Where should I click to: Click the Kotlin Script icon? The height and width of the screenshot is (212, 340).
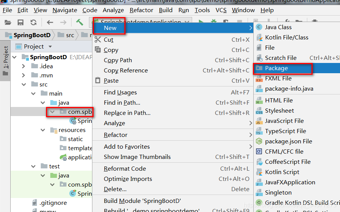(259, 172)
